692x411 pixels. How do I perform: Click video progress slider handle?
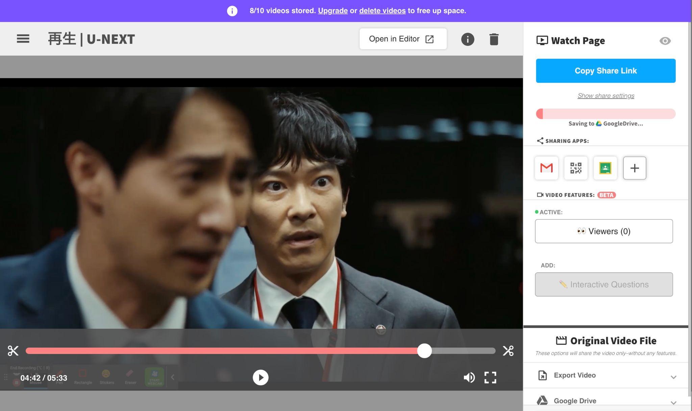424,351
